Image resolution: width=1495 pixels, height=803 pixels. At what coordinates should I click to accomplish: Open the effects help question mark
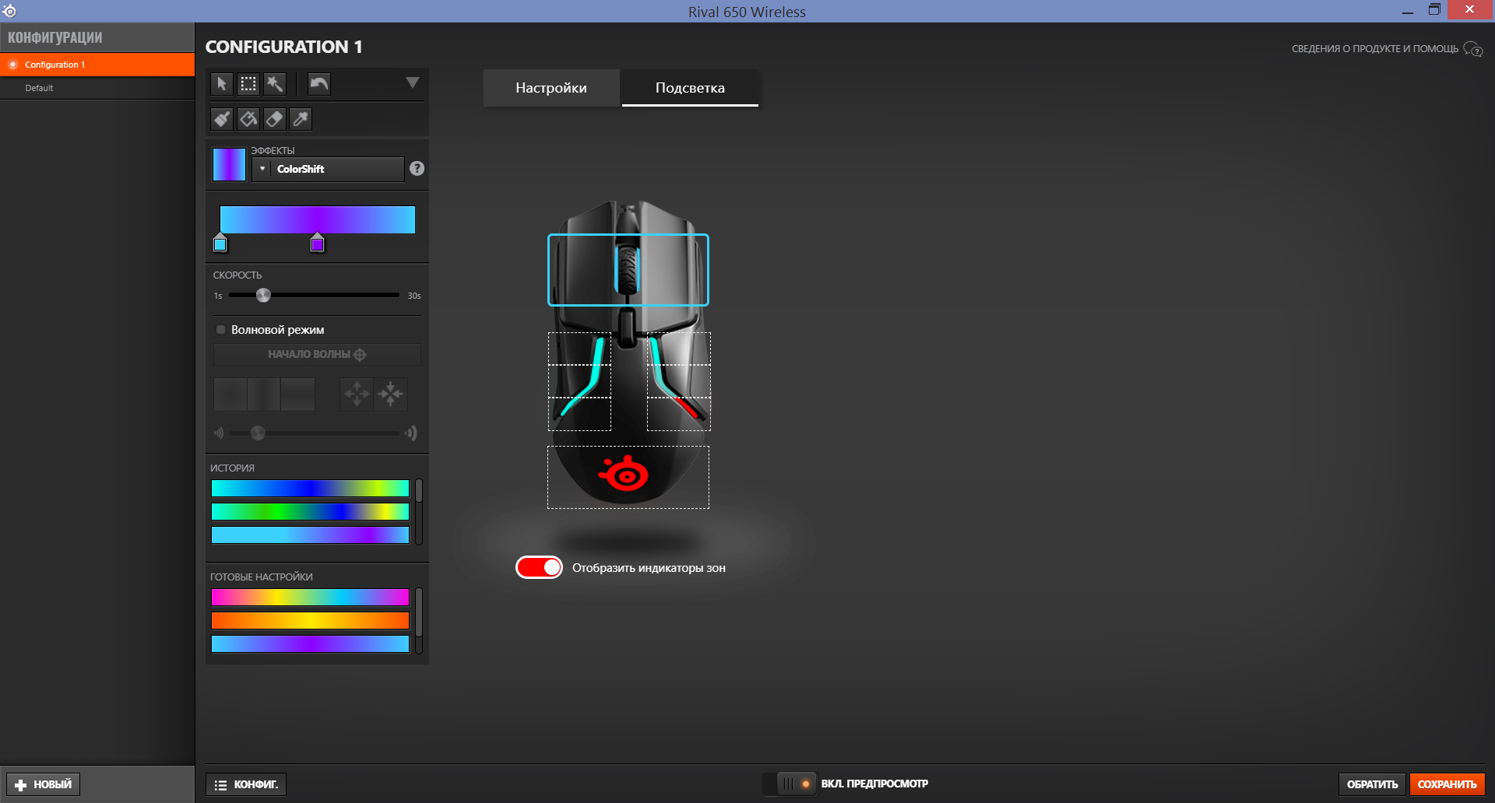pyautogui.click(x=417, y=169)
